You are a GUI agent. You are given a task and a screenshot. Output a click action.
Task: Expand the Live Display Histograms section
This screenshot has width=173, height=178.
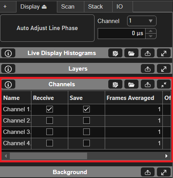164,53
